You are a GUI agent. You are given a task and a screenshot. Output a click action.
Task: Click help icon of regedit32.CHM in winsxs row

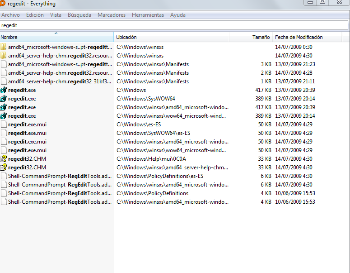click(x=4, y=168)
